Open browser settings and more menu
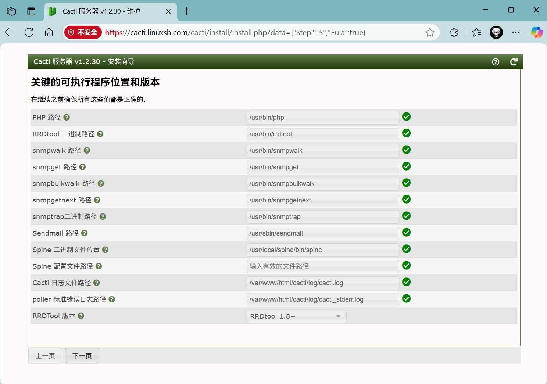This screenshot has height=384, width=547. [516, 32]
